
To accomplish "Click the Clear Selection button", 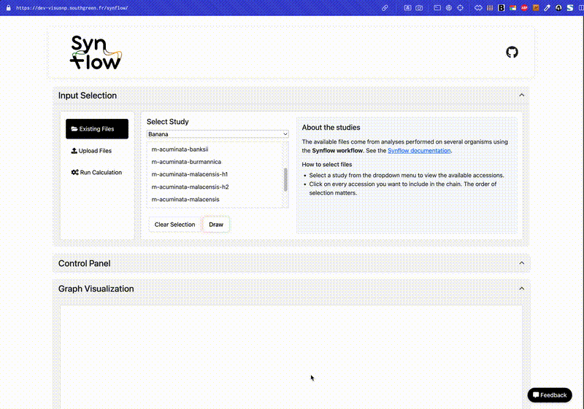I will (x=174, y=225).
